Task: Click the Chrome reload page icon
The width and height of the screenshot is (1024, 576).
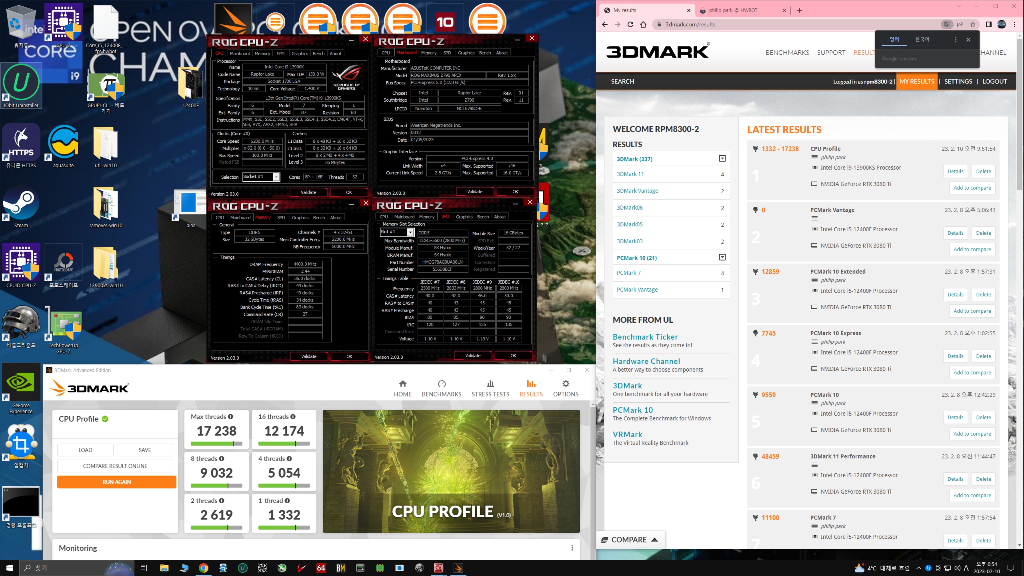Action: (630, 24)
